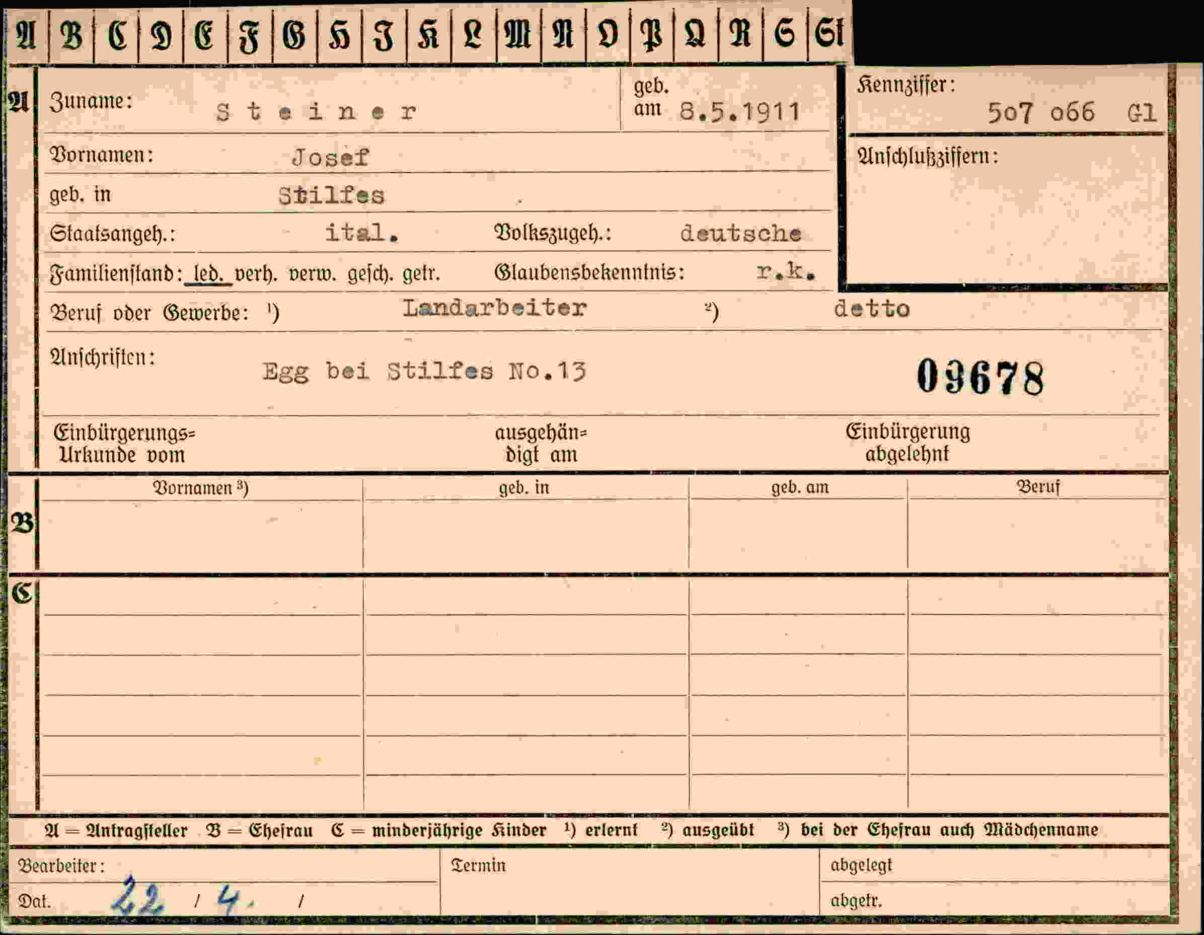Click the Zuname label
This screenshot has height=935, width=1204.
coord(92,101)
